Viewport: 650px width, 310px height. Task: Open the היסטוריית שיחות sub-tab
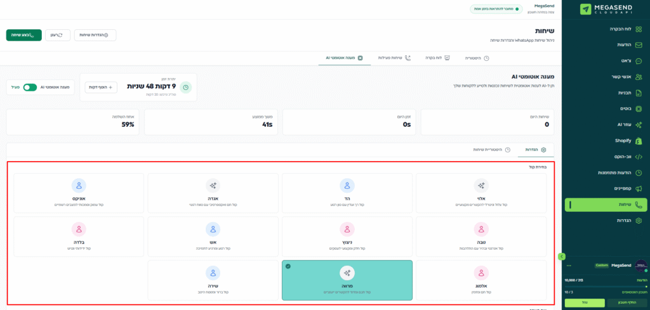pos(491,150)
